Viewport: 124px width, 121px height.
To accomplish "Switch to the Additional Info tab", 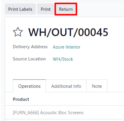I will 66,86.
